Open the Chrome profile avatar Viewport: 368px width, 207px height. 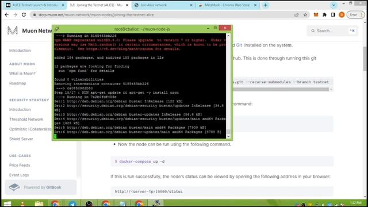[342, 15]
